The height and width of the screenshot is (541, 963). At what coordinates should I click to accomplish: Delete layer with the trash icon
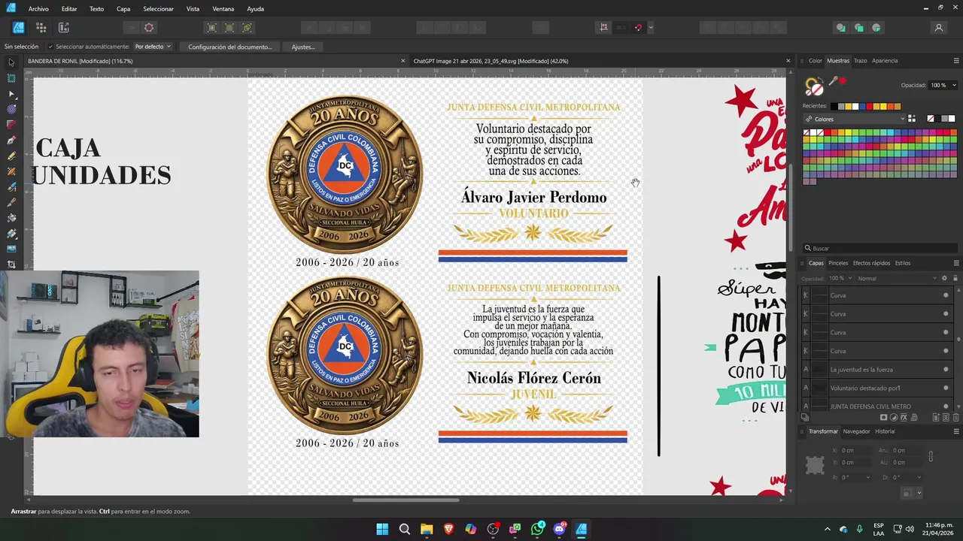pyautogui.click(x=956, y=418)
